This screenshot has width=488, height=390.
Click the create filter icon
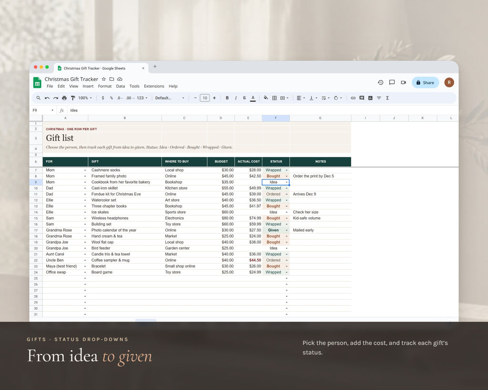coord(379,98)
